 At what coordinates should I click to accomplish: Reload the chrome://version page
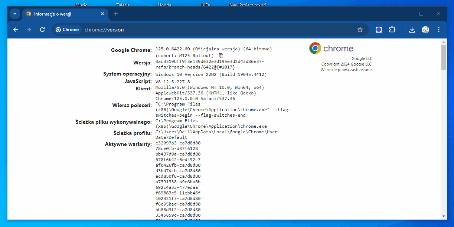42,30
